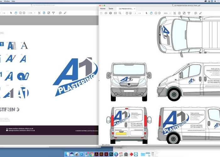Choose the Selection arrow tool in the right window

pos(146,13)
